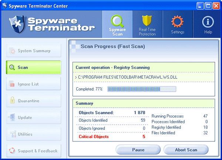Click the Spyware Terminator shield logo

(x=17, y=24)
